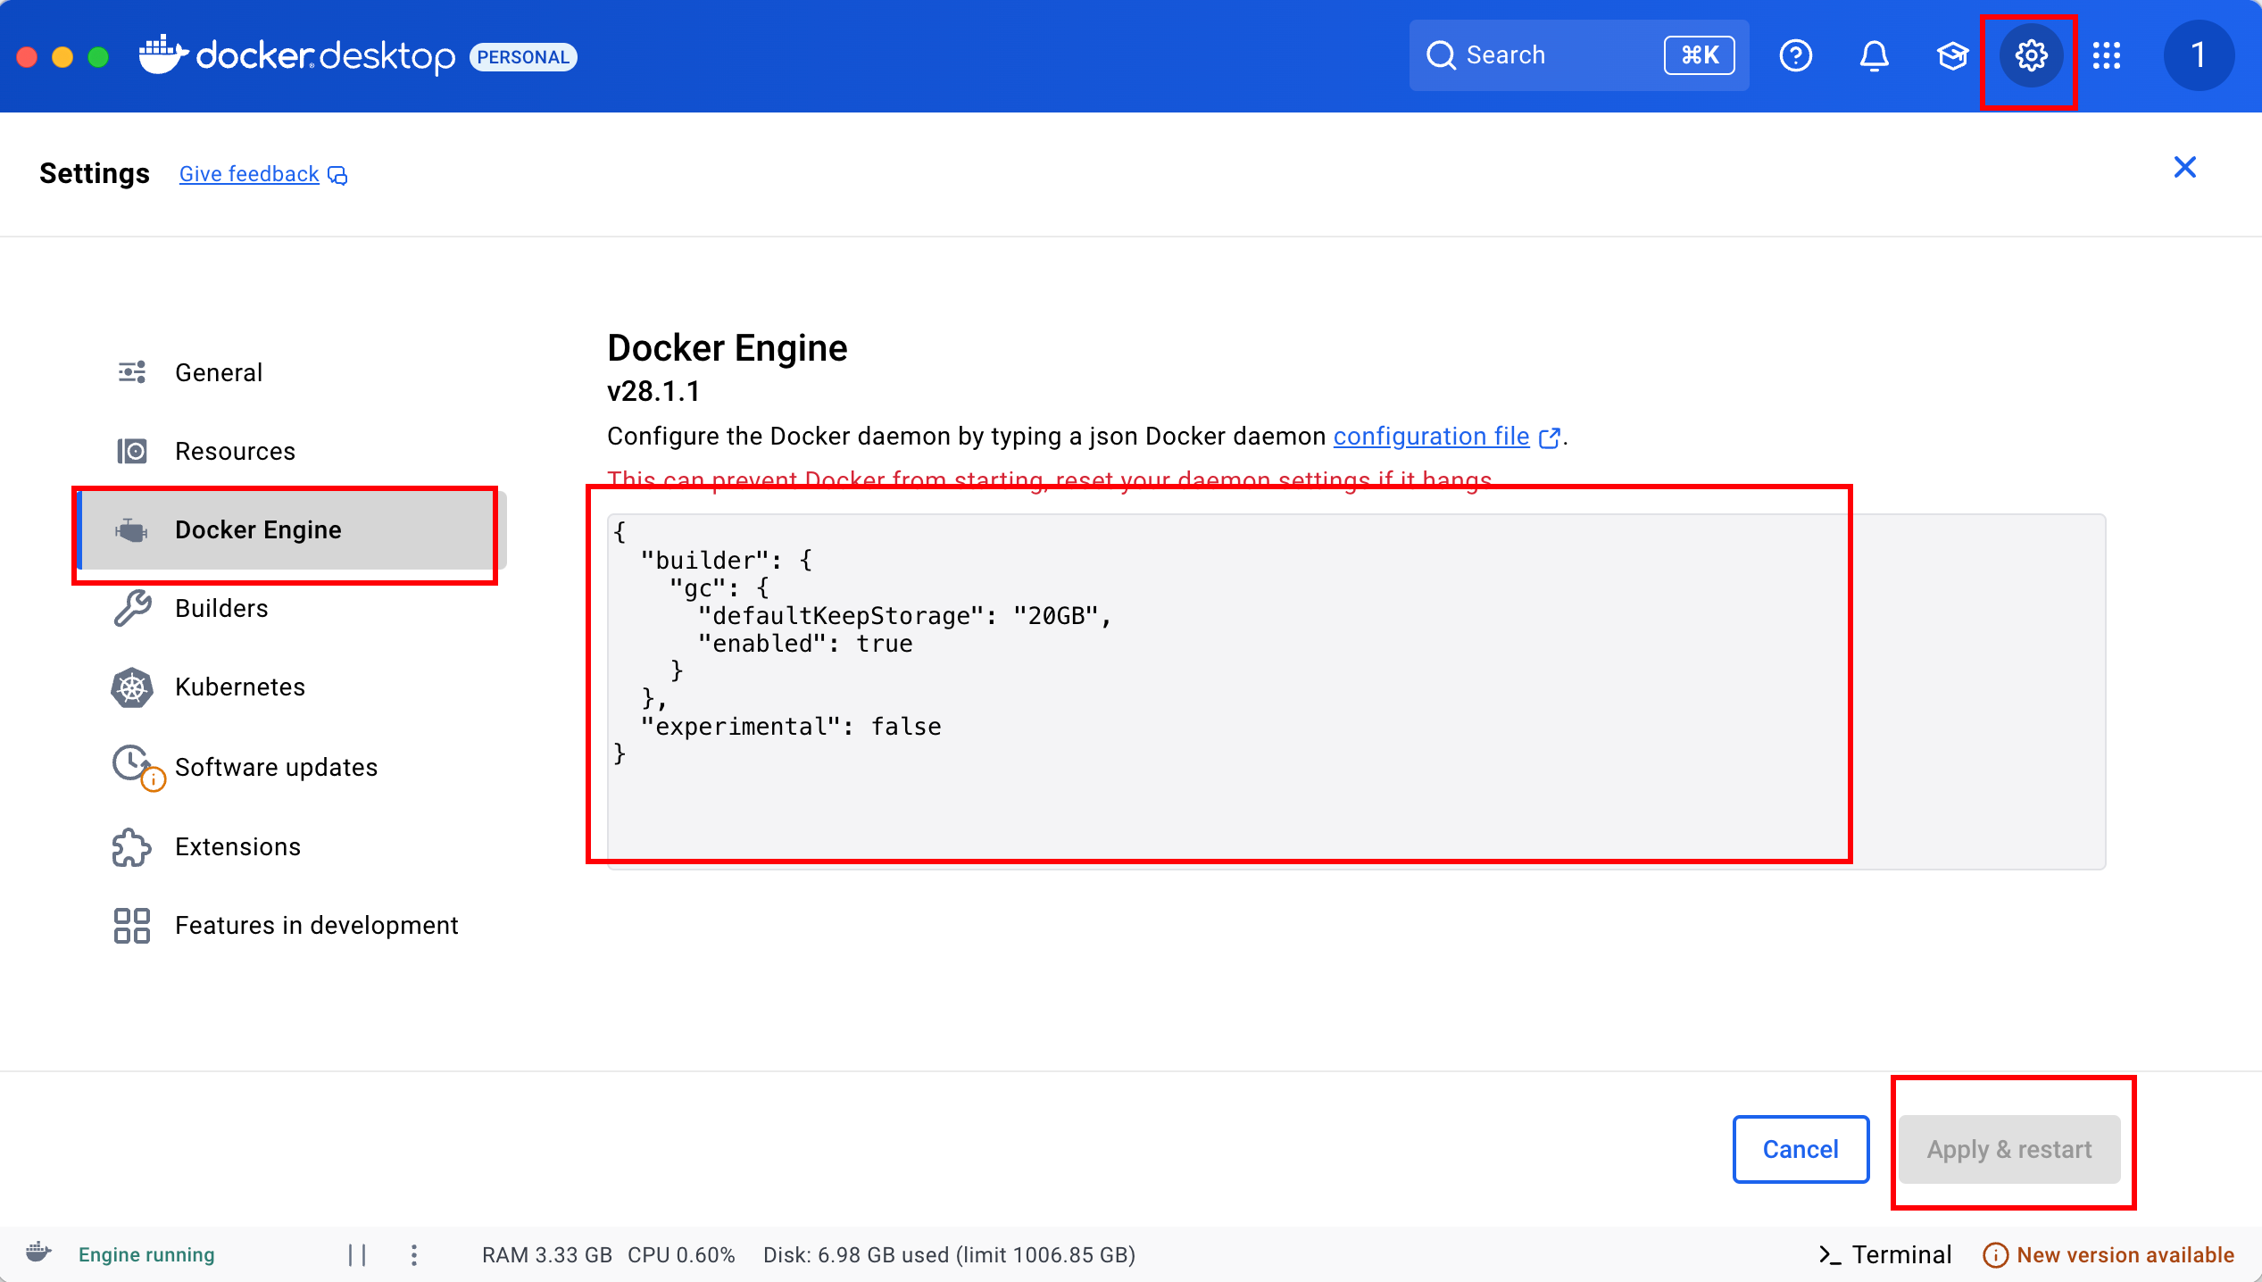The image size is (2262, 1282).
Task: Open the Help question mark icon
Action: click(1795, 55)
